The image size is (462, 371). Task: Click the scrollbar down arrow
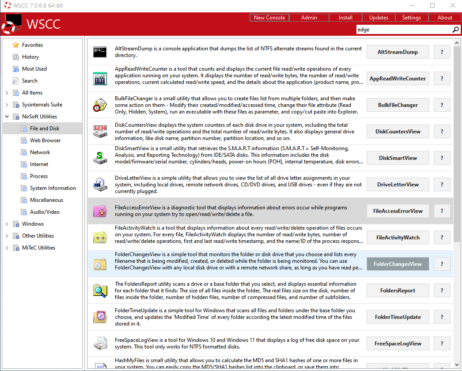pyautogui.click(x=457, y=364)
